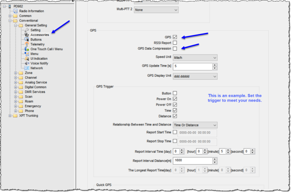
Task: Click the Menu item icon
Action: (x=27, y=54)
